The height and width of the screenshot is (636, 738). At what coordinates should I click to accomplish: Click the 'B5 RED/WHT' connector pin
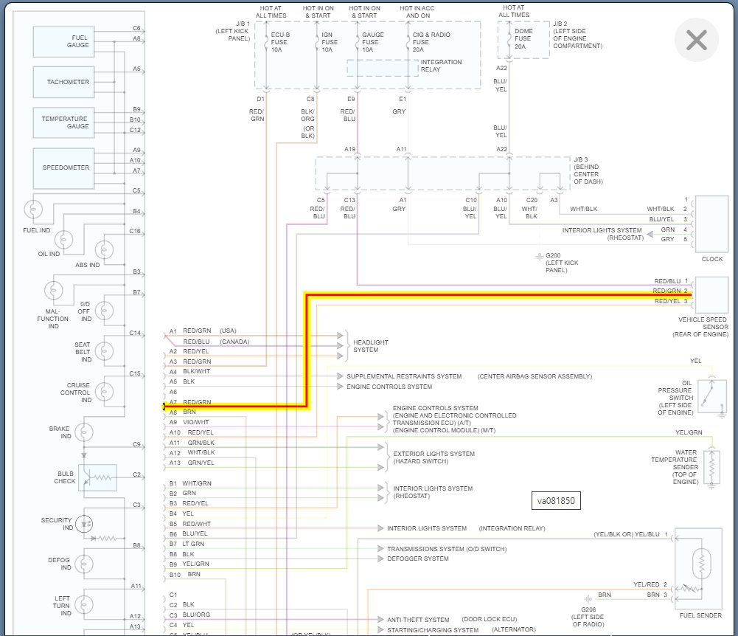[190, 524]
